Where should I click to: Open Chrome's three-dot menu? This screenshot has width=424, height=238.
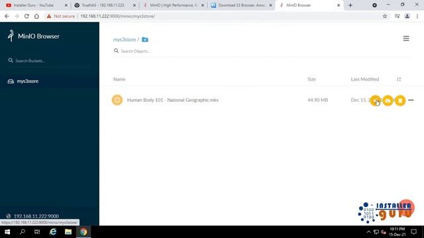click(417, 16)
